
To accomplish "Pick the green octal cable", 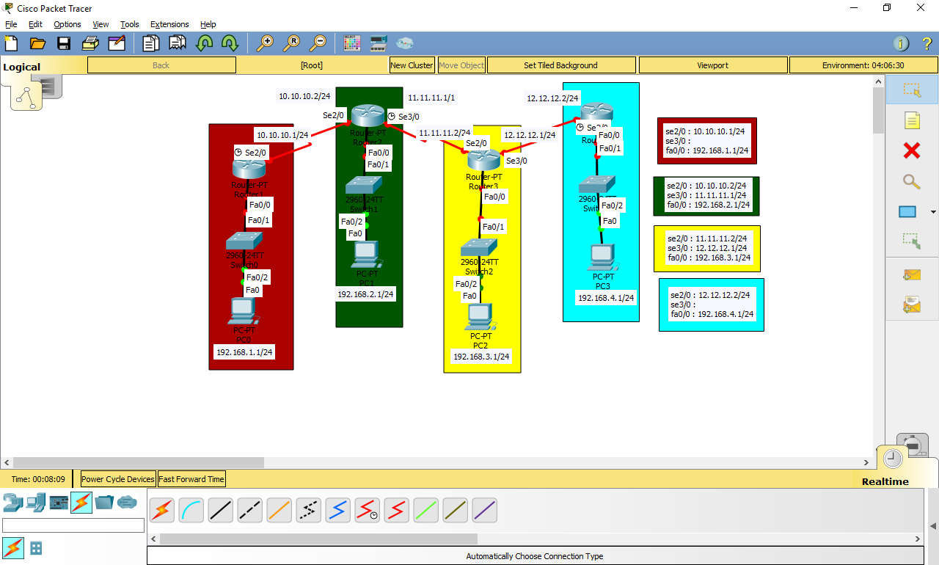I will [x=425, y=509].
